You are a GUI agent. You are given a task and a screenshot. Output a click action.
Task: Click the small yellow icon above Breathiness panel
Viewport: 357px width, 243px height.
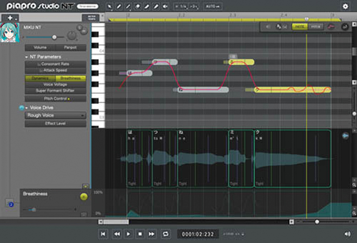coord(86,186)
